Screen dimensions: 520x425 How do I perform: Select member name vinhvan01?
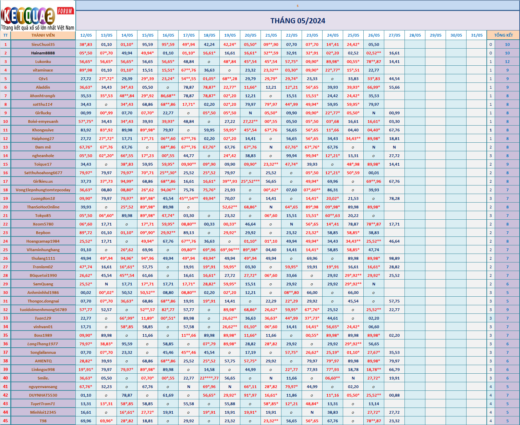[43, 327]
